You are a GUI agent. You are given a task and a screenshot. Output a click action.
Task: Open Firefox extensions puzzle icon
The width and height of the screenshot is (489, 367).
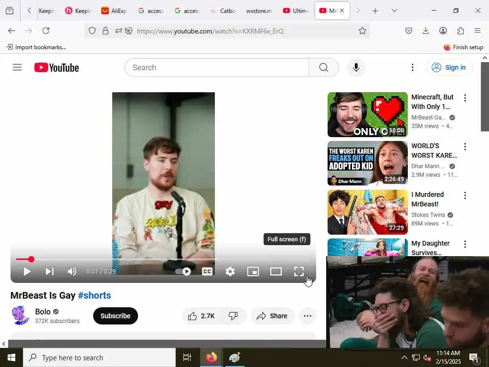coord(460,31)
